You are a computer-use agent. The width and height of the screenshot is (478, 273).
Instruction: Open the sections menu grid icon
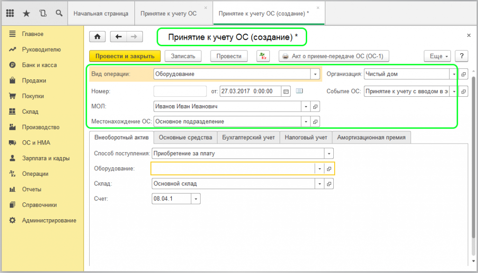10,14
